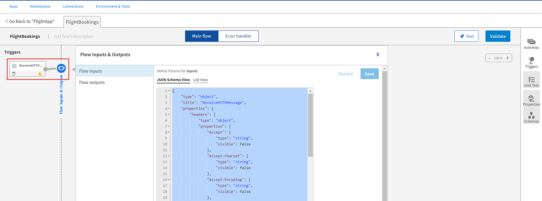Viewport: 542px width, 201px height.
Task: Close the Flow Inputs & Outputs panel
Action: pos(378,54)
